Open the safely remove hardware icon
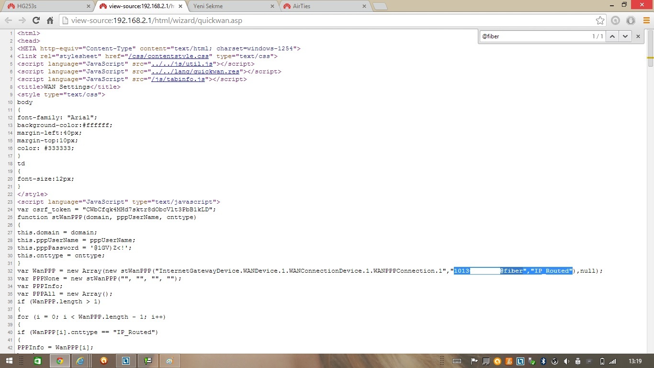Screen dimensions: 654x368 578,361
